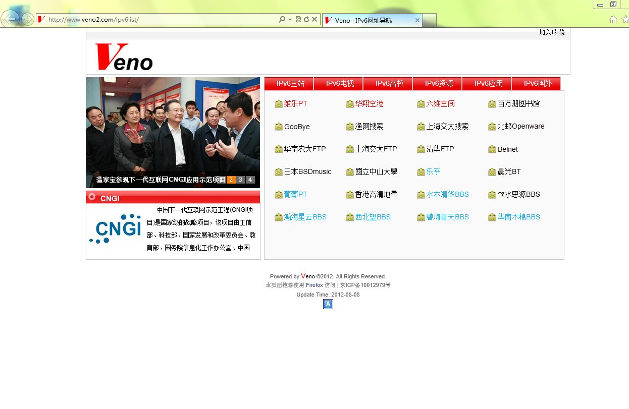Click the refresh icon in address bar

coord(306,19)
